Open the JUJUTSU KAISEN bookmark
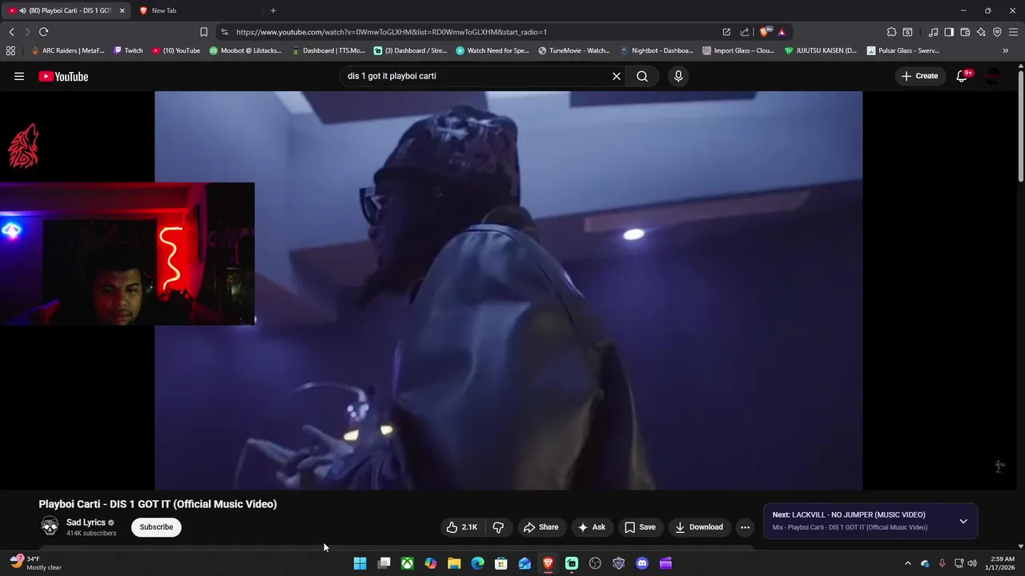The height and width of the screenshot is (576, 1025). (x=821, y=50)
